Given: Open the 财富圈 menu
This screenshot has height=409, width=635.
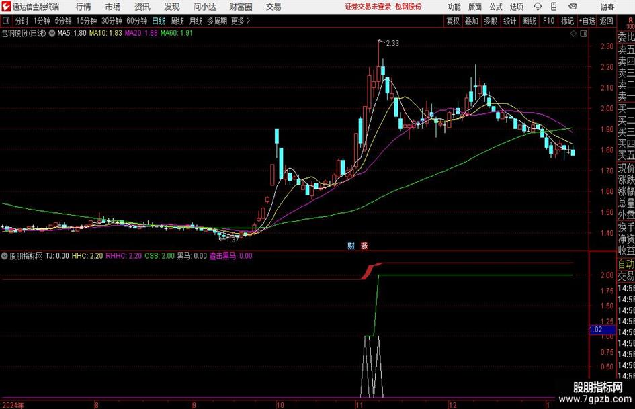Looking at the screenshot, I should (x=241, y=7).
